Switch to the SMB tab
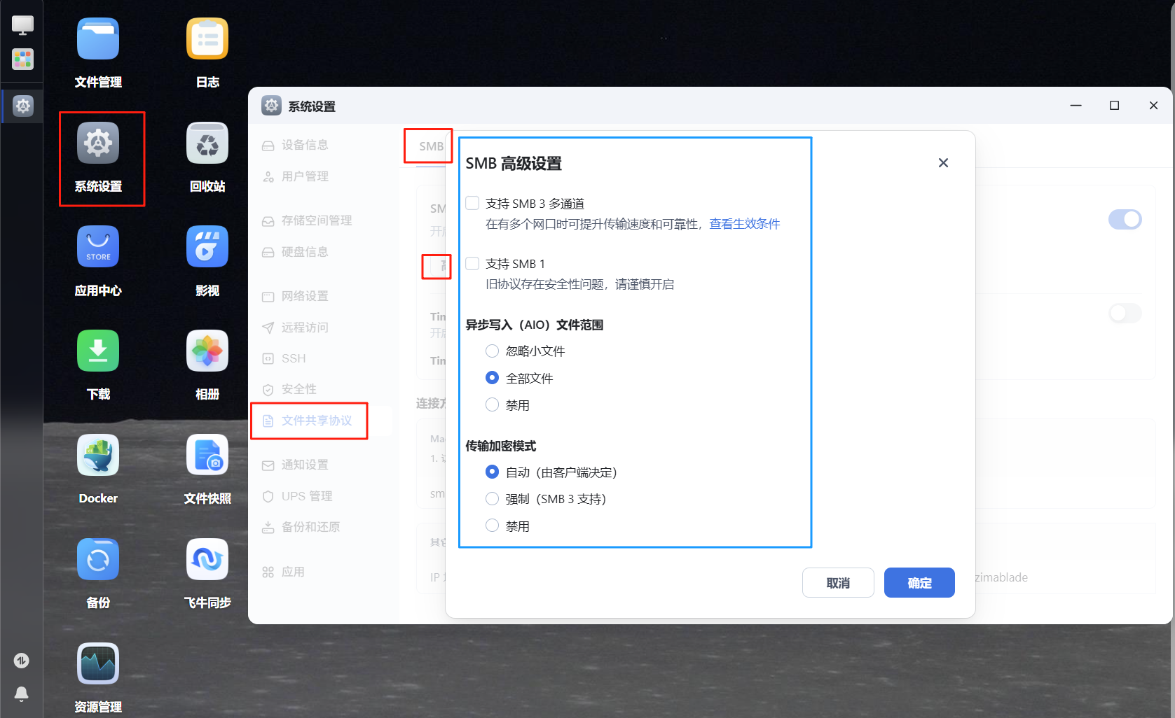The width and height of the screenshot is (1175, 718). 431,146
